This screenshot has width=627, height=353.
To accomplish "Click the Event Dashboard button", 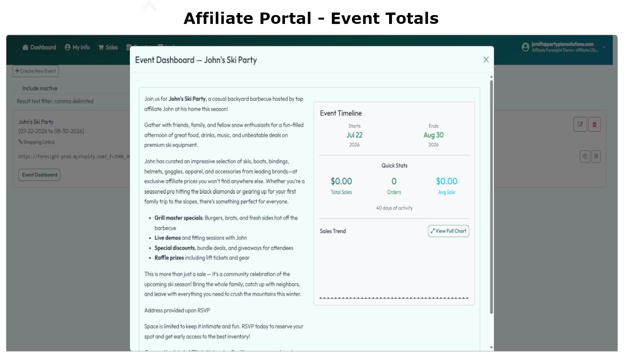I will click(x=39, y=175).
